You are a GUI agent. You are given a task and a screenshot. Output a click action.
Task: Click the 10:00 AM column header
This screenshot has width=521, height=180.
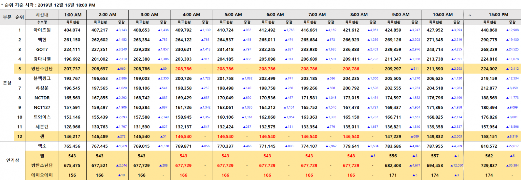(x=443, y=15)
